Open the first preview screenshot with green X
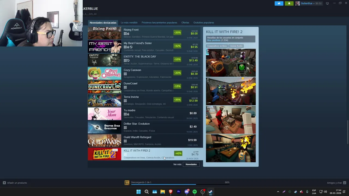Image resolution: width=349 pixels, height=196 pixels. click(x=231, y=63)
